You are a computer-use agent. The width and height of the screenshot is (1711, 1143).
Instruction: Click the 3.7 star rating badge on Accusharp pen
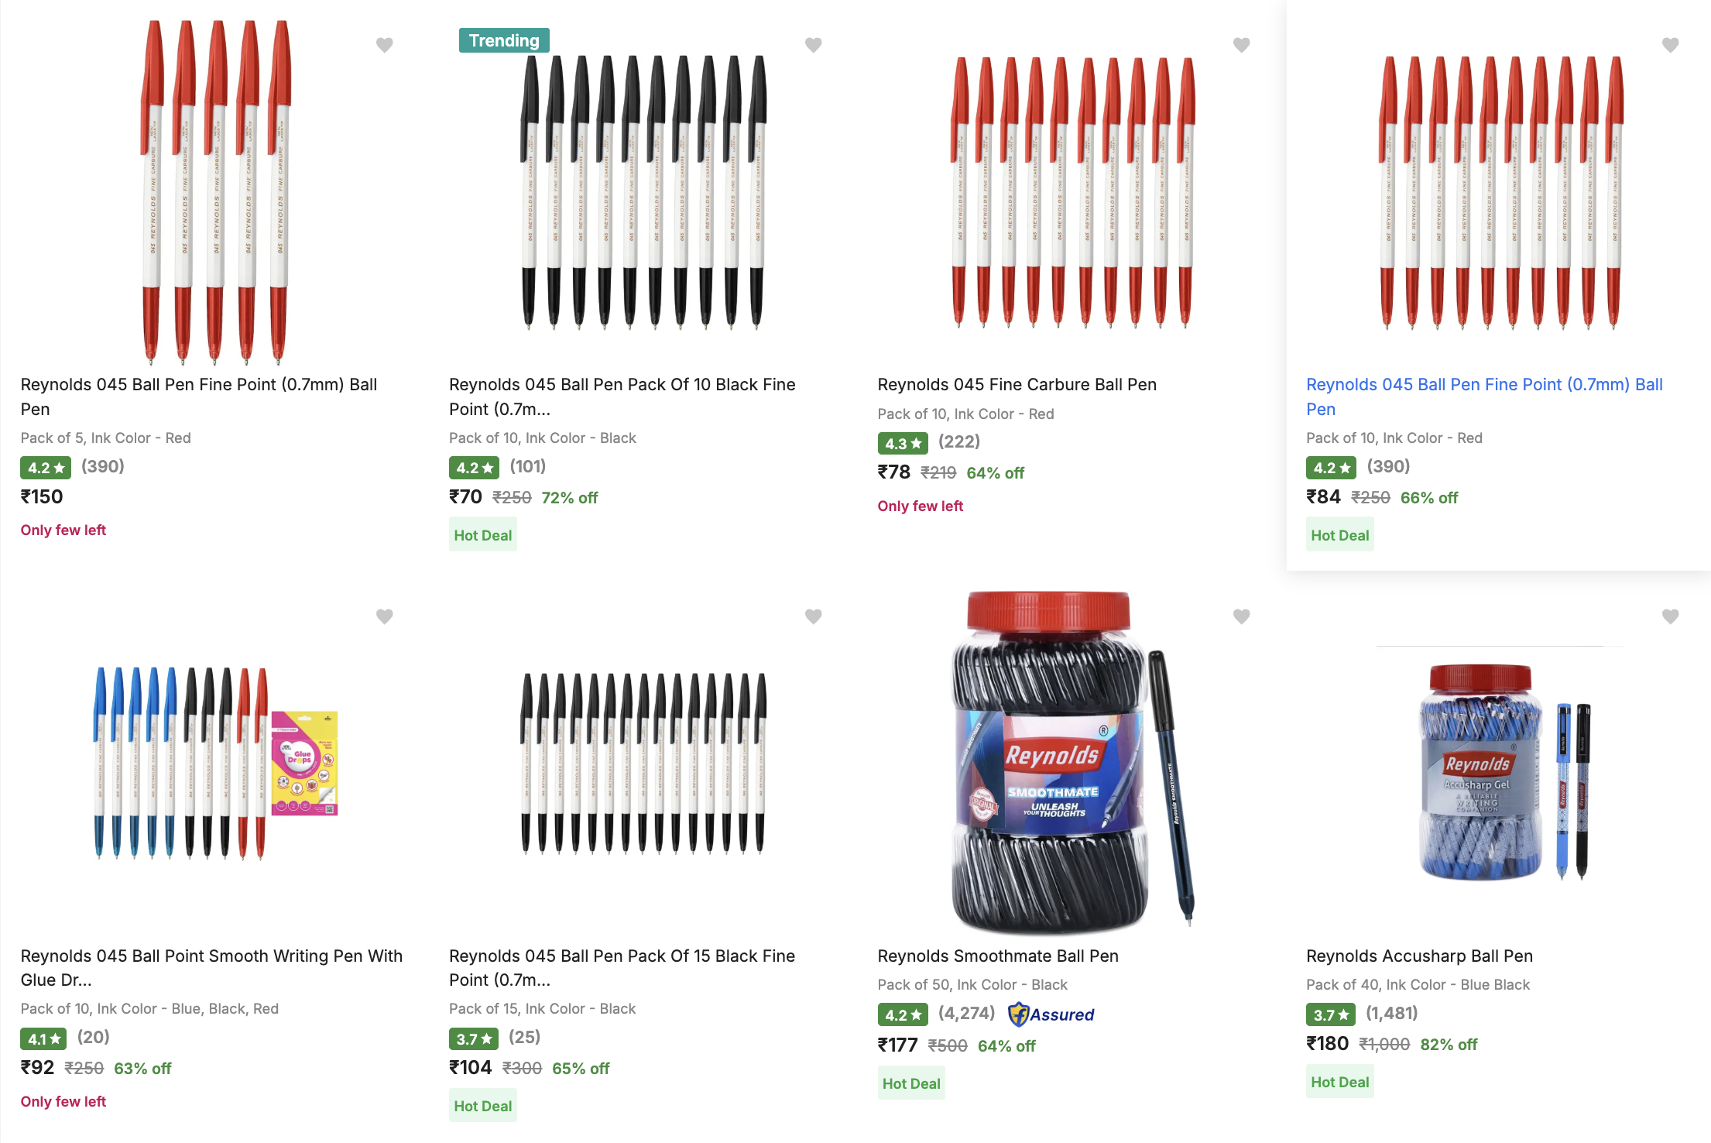coord(1330,1014)
